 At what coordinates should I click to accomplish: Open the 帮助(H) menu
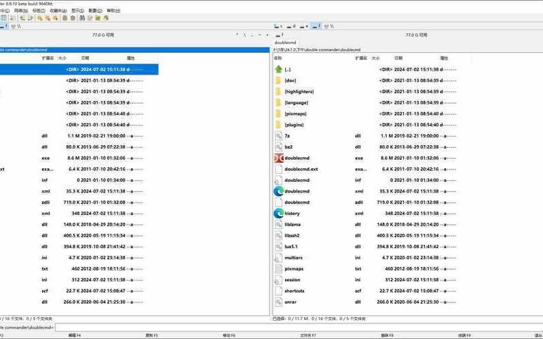(113, 11)
